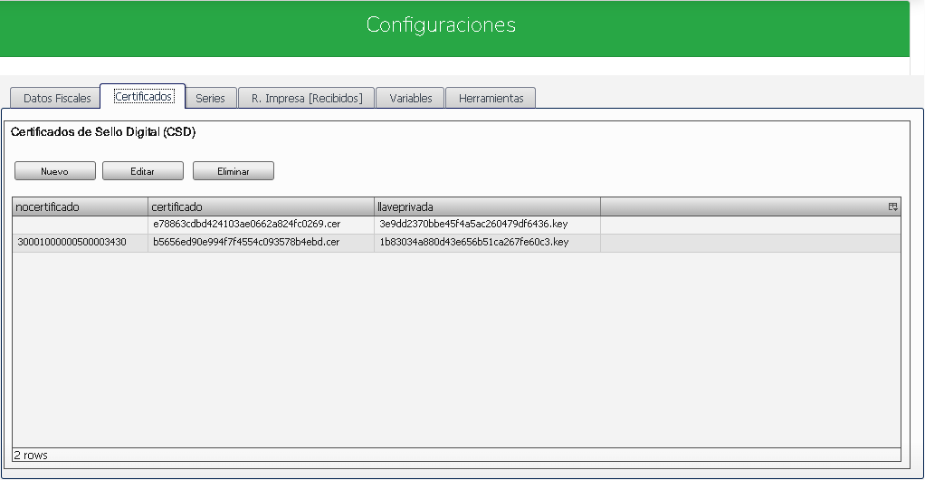Click the "2 rows" status footer
Viewport: 925px width, 480px height.
point(31,455)
